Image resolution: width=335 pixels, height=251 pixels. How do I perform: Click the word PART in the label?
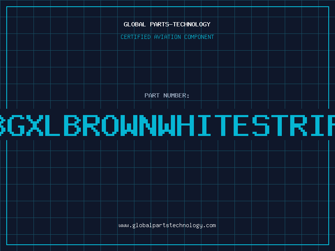[152, 95]
